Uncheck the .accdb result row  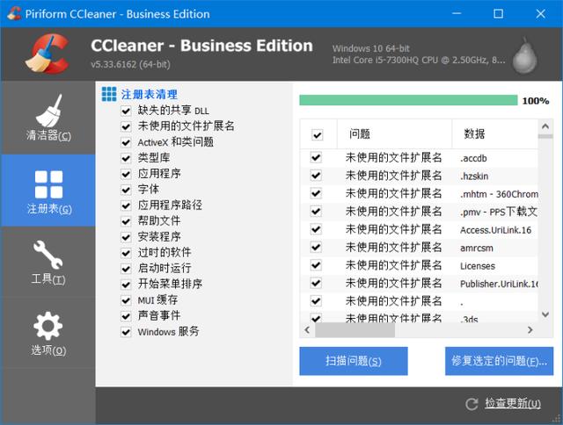click(x=316, y=157)
